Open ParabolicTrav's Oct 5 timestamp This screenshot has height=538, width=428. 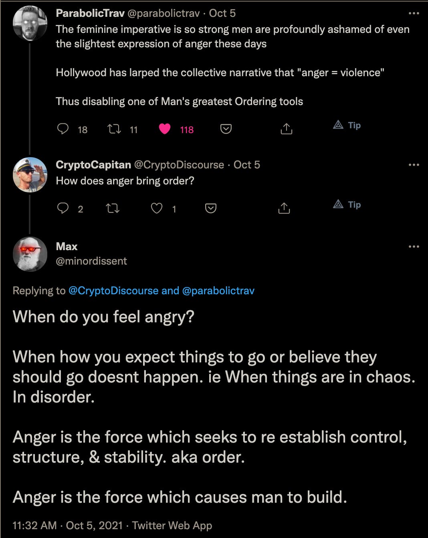click(222, 13)
